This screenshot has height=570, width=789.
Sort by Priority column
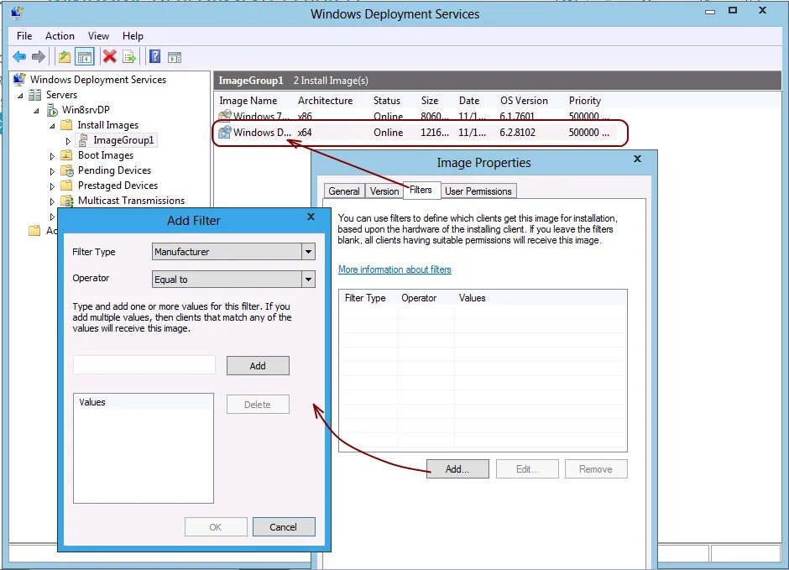585,101
